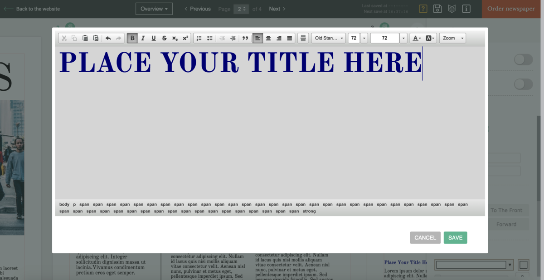Toggle underline formatting
Screen dimensions: 544x280
coord(154,38)
